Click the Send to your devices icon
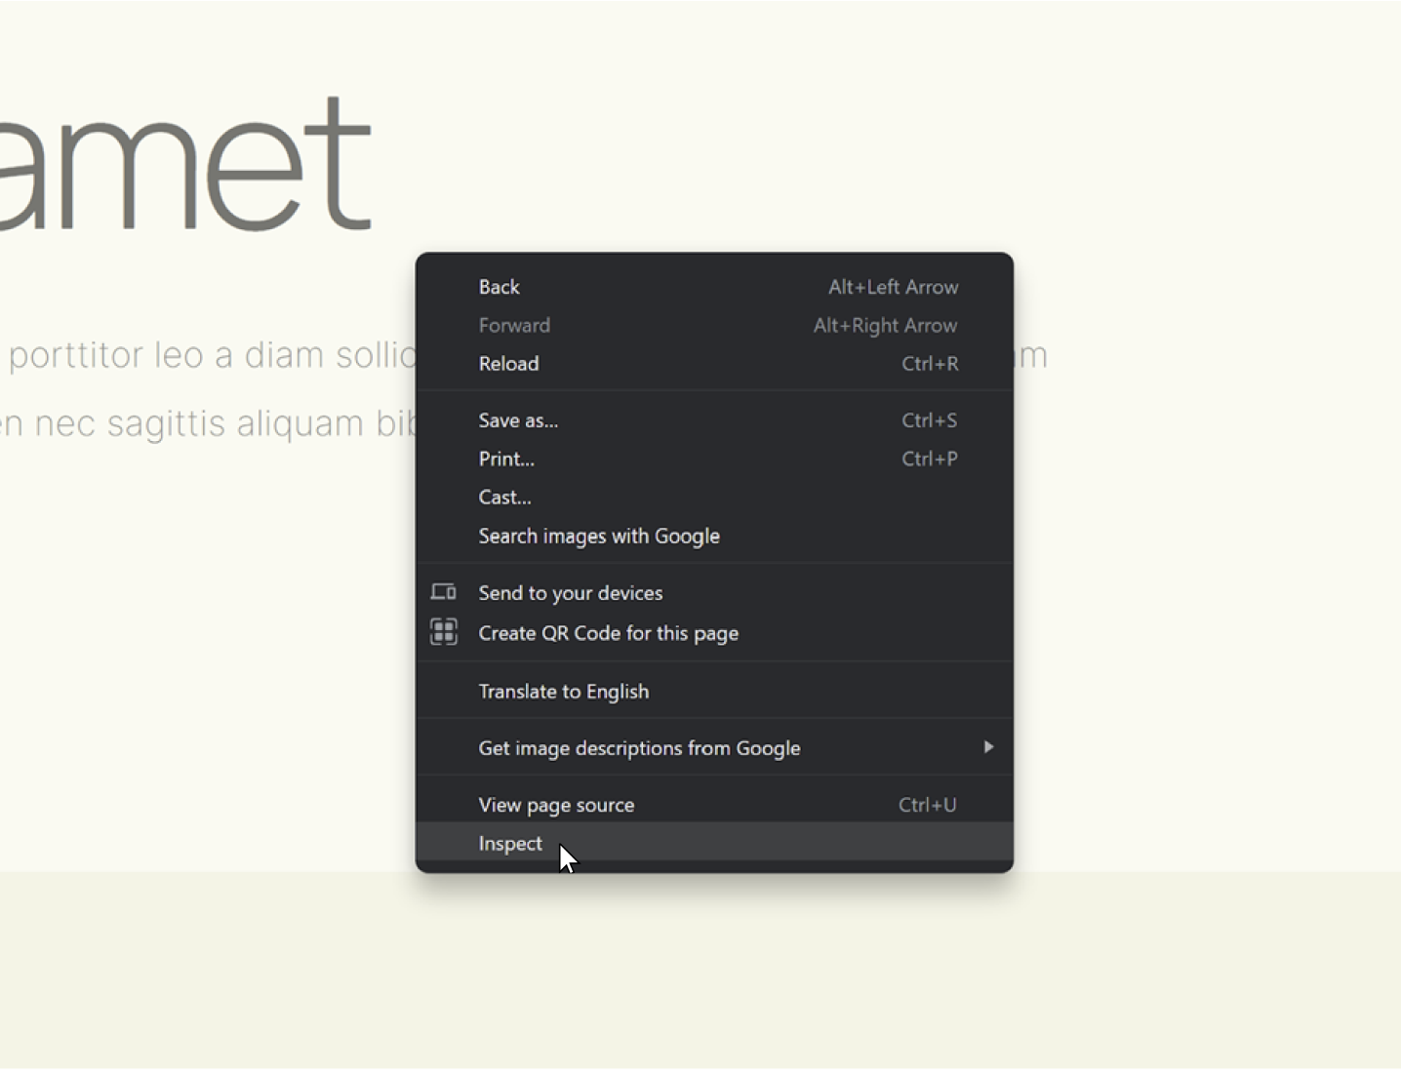1401x1077 pixels. (444, 592)
